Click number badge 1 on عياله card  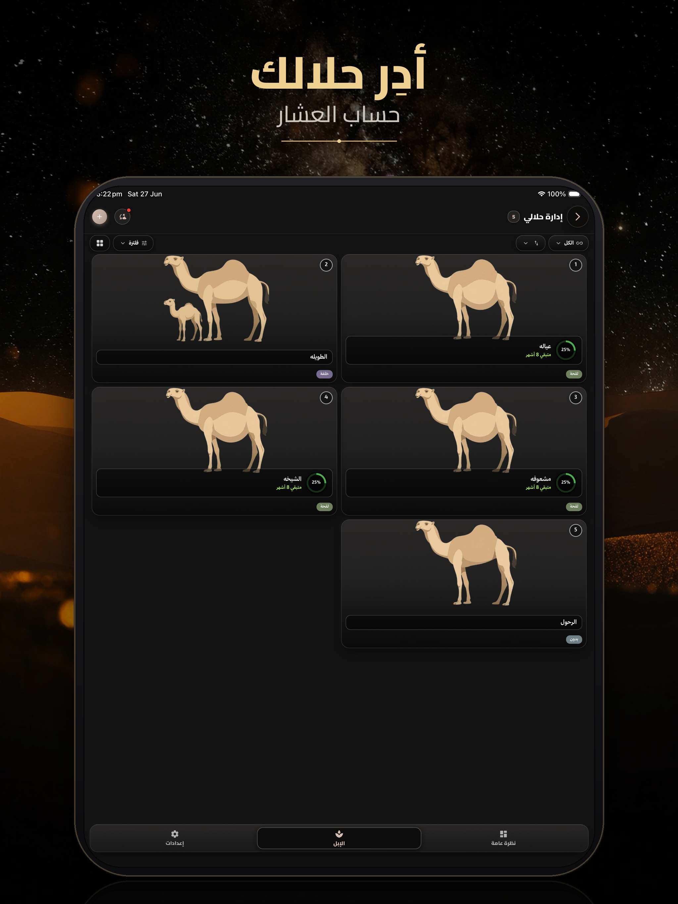[576, 265]
